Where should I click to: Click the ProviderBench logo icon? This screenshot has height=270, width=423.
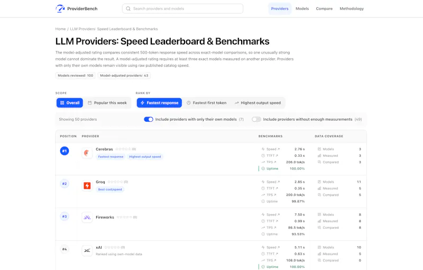pyautogui.click(x=60, y=8)
